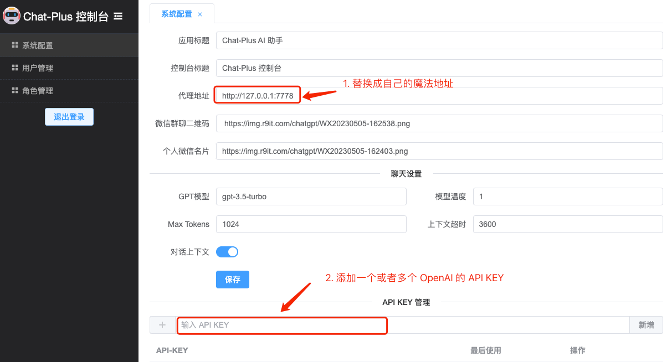
Task: Close the 系统配置 tab with its x icon
Action: click(200, 14)
